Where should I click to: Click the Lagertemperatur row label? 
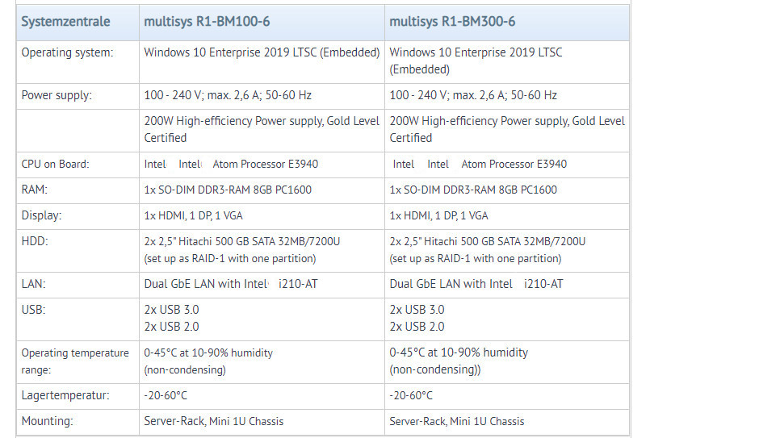tap(65, 396)
